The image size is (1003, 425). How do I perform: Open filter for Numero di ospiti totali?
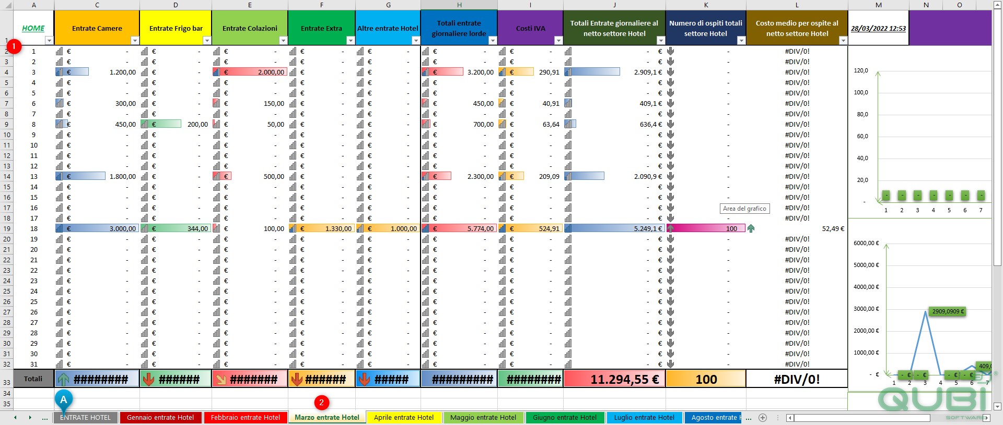pyautogui.click(x=741, y=41)
